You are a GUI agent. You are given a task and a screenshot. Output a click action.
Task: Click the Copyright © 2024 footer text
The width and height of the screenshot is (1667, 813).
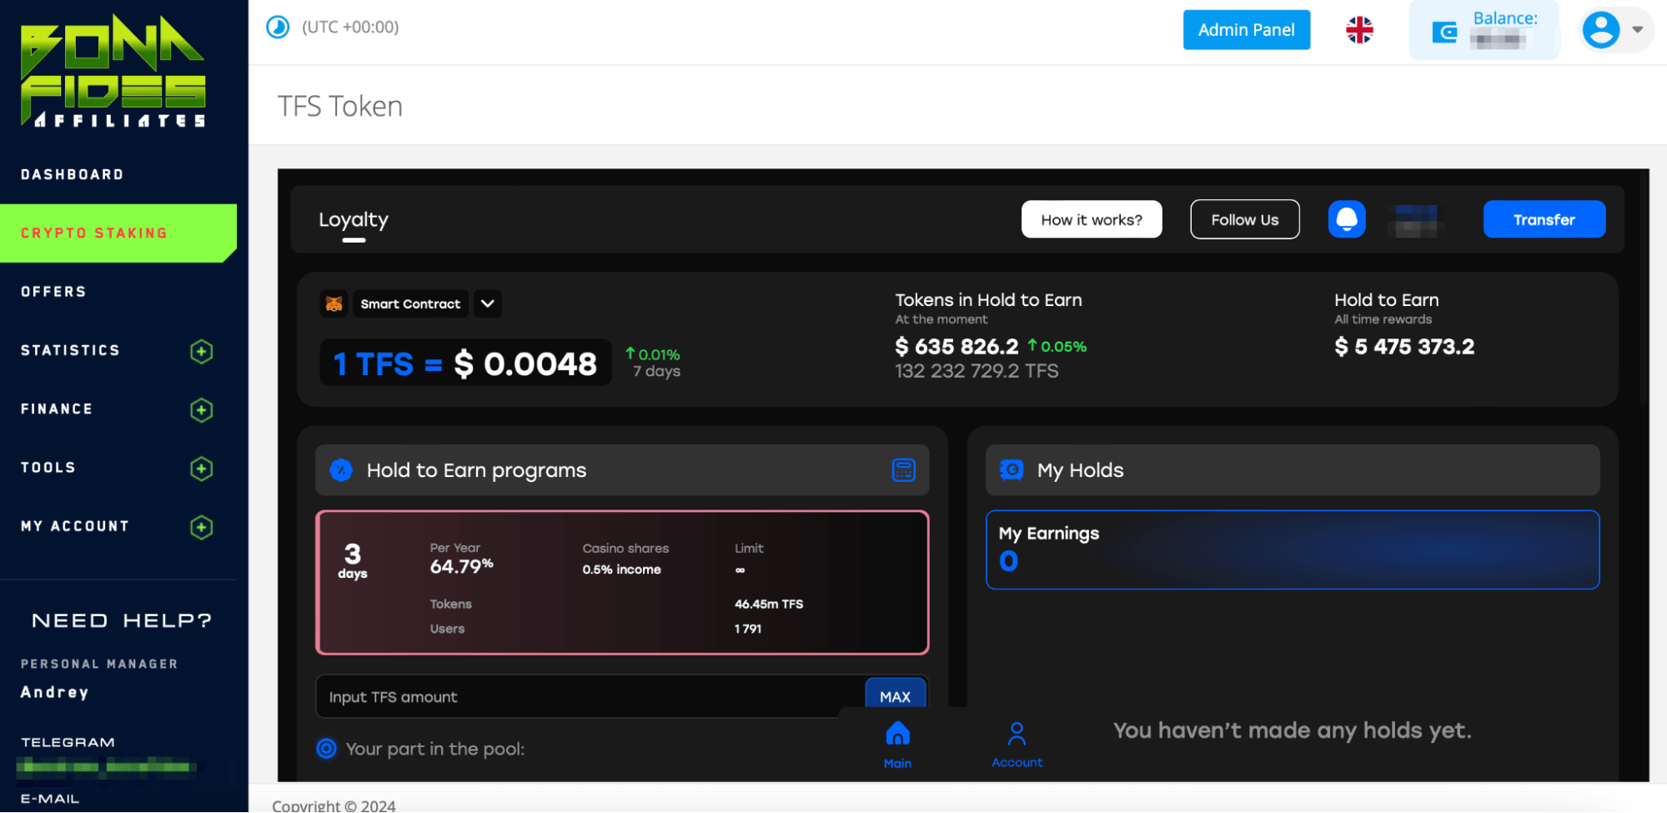click(334, 805)
